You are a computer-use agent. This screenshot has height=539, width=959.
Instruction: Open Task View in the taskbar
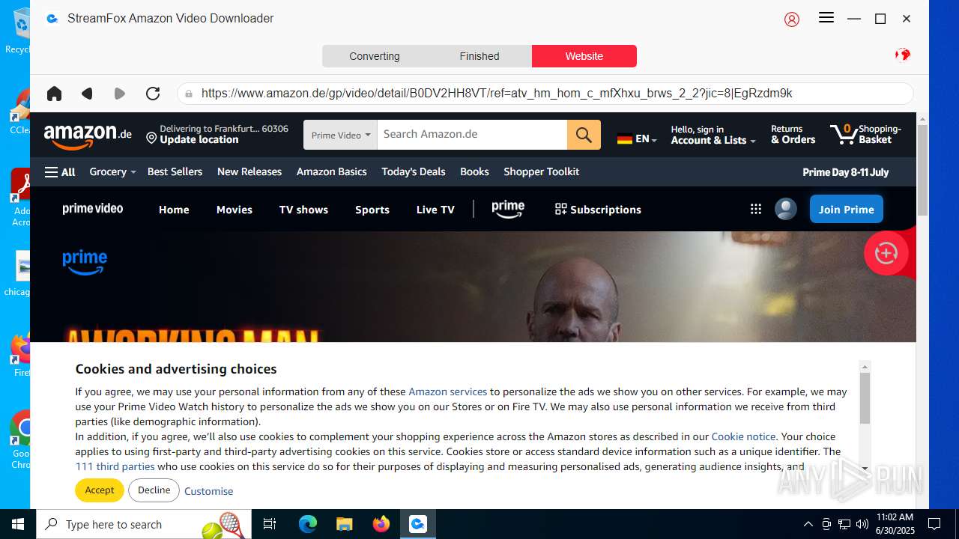[270, 524]
